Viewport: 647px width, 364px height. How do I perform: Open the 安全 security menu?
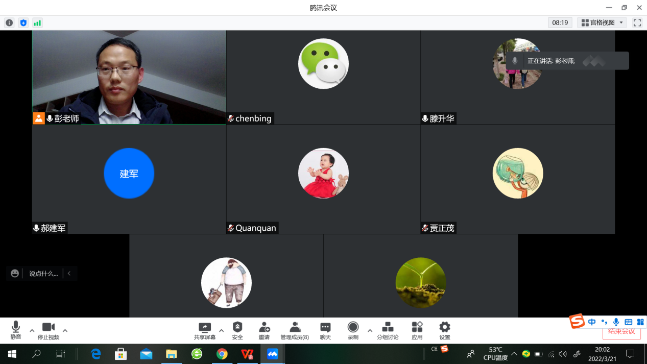(237, 331)
